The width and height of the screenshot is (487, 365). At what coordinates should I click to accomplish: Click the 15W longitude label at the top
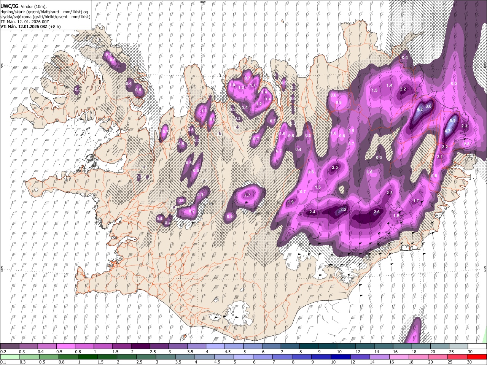pos(403,2)
